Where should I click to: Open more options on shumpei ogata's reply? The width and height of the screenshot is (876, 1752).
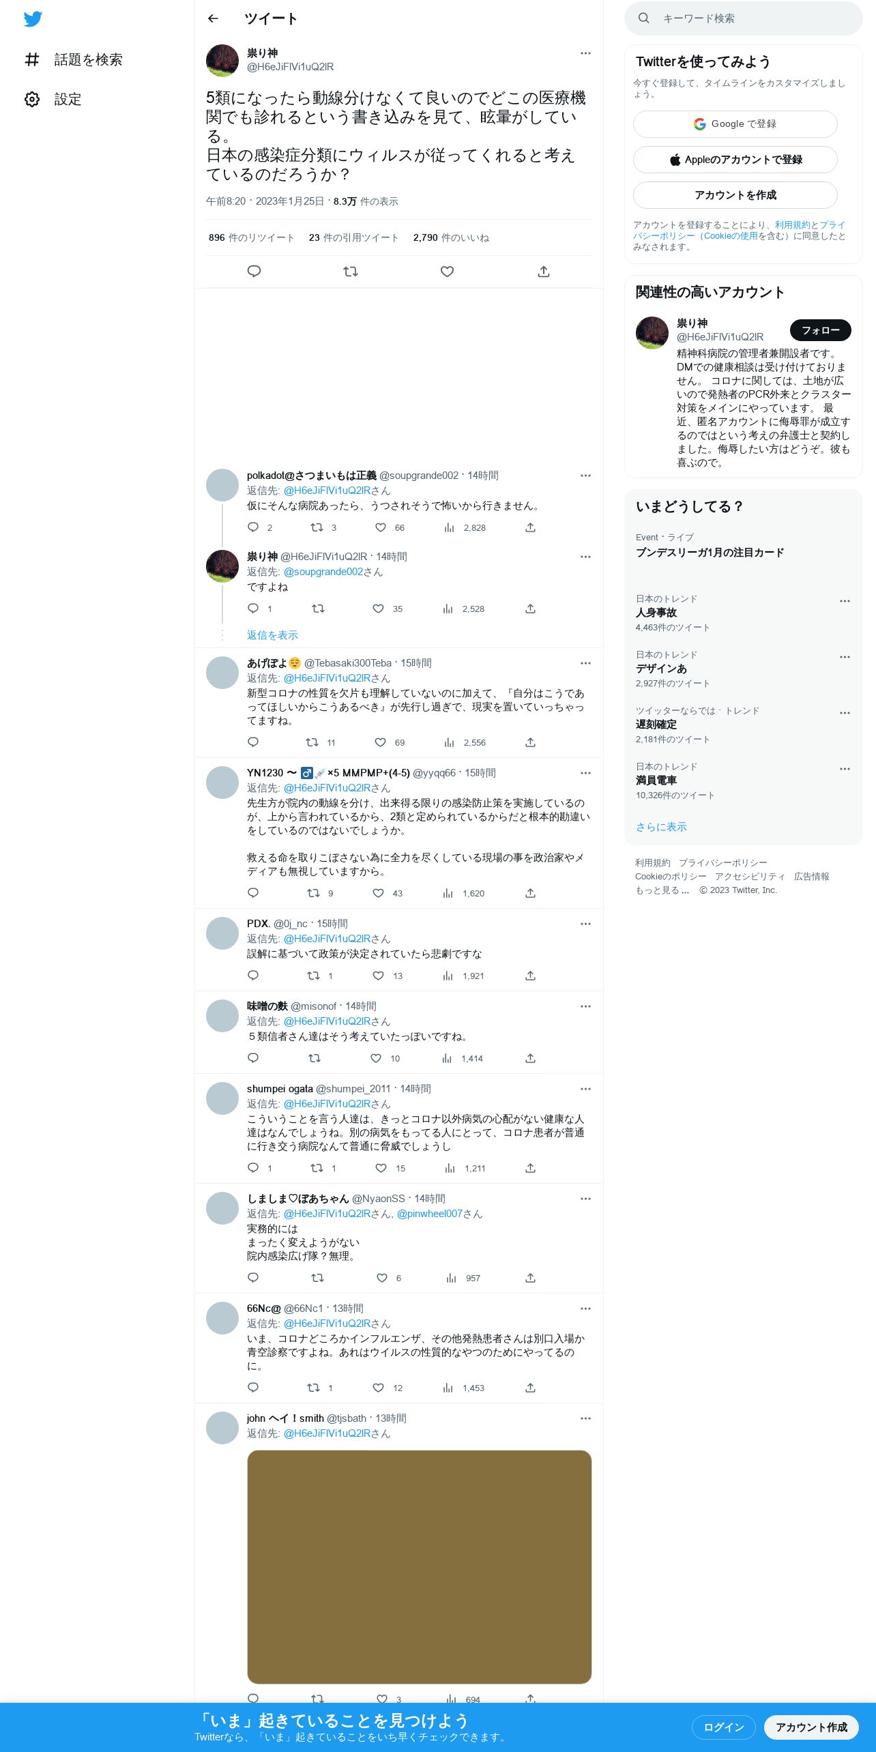[585, 1089]
